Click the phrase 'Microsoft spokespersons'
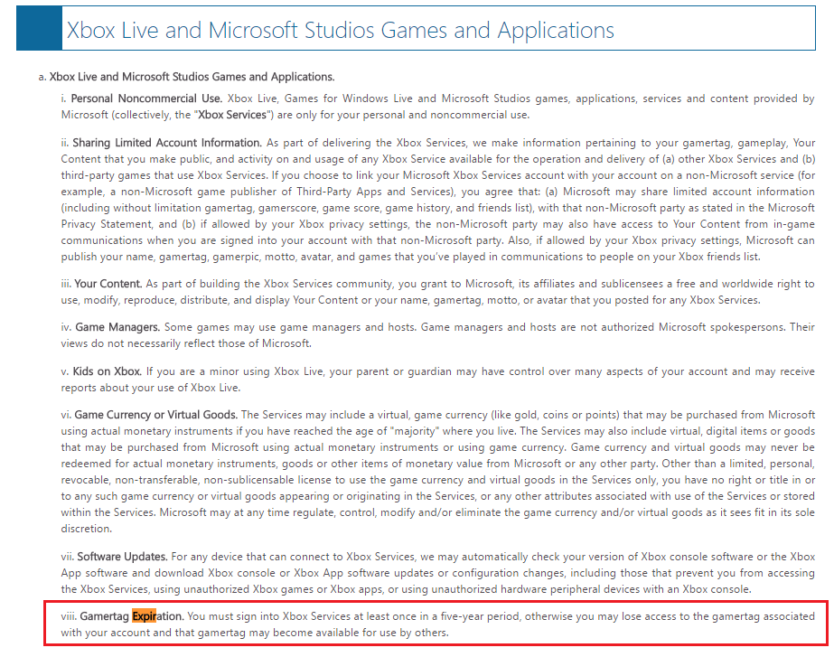Screen dimensions: 834x657 click(722, 327)
